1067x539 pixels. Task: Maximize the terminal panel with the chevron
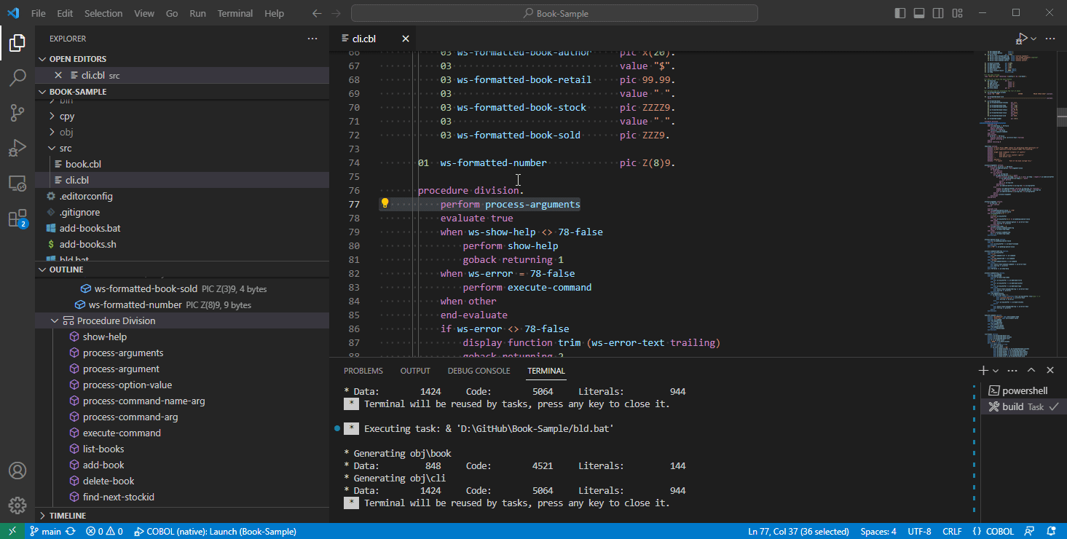click(1031, 370)
